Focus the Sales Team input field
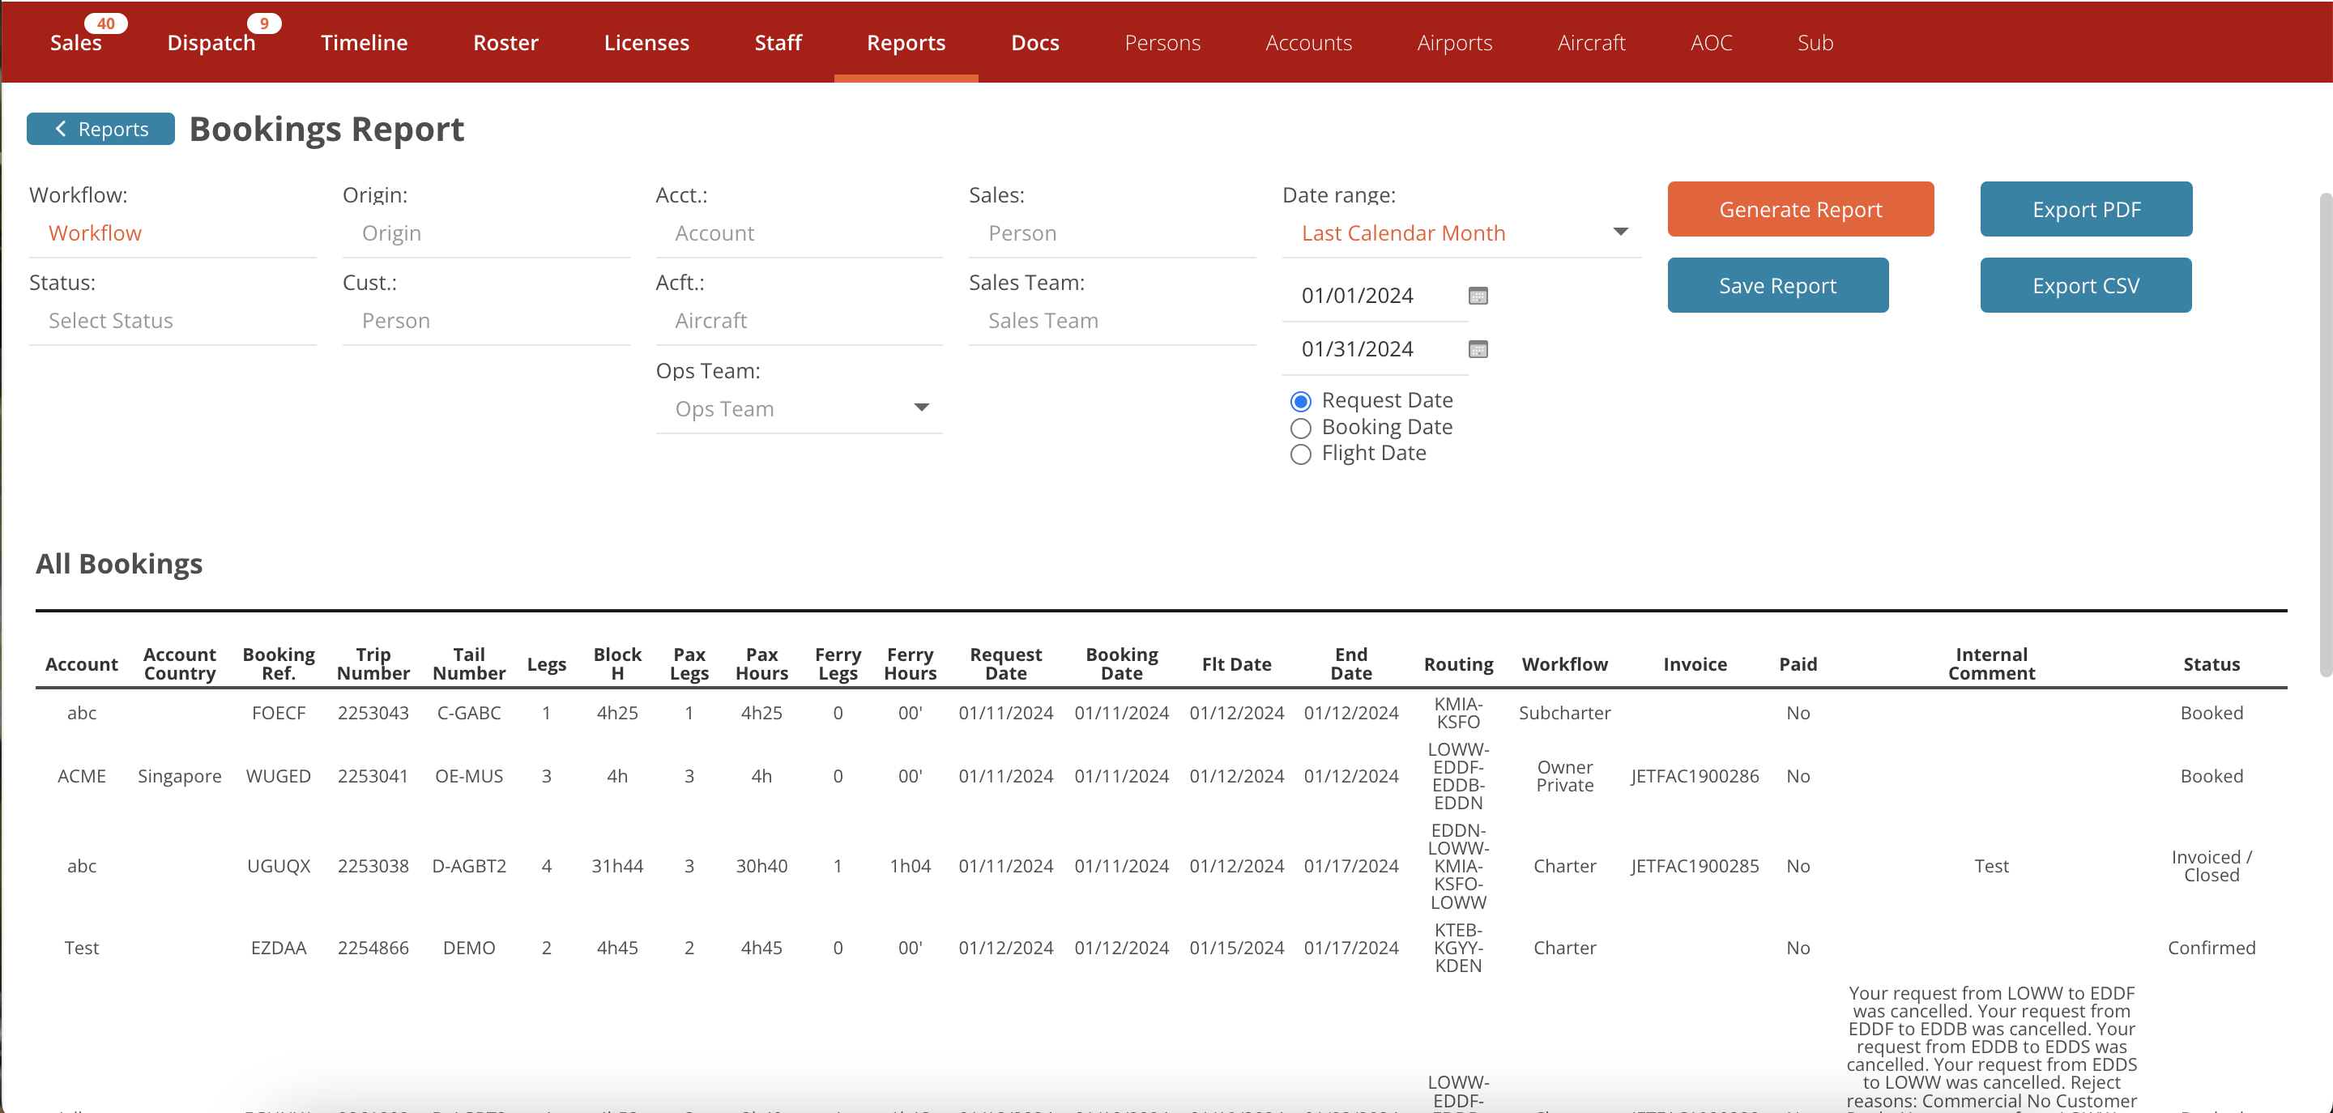Image resolution: width=2333 pixels, height=1113 pixels. click(x=1112, y=322)
